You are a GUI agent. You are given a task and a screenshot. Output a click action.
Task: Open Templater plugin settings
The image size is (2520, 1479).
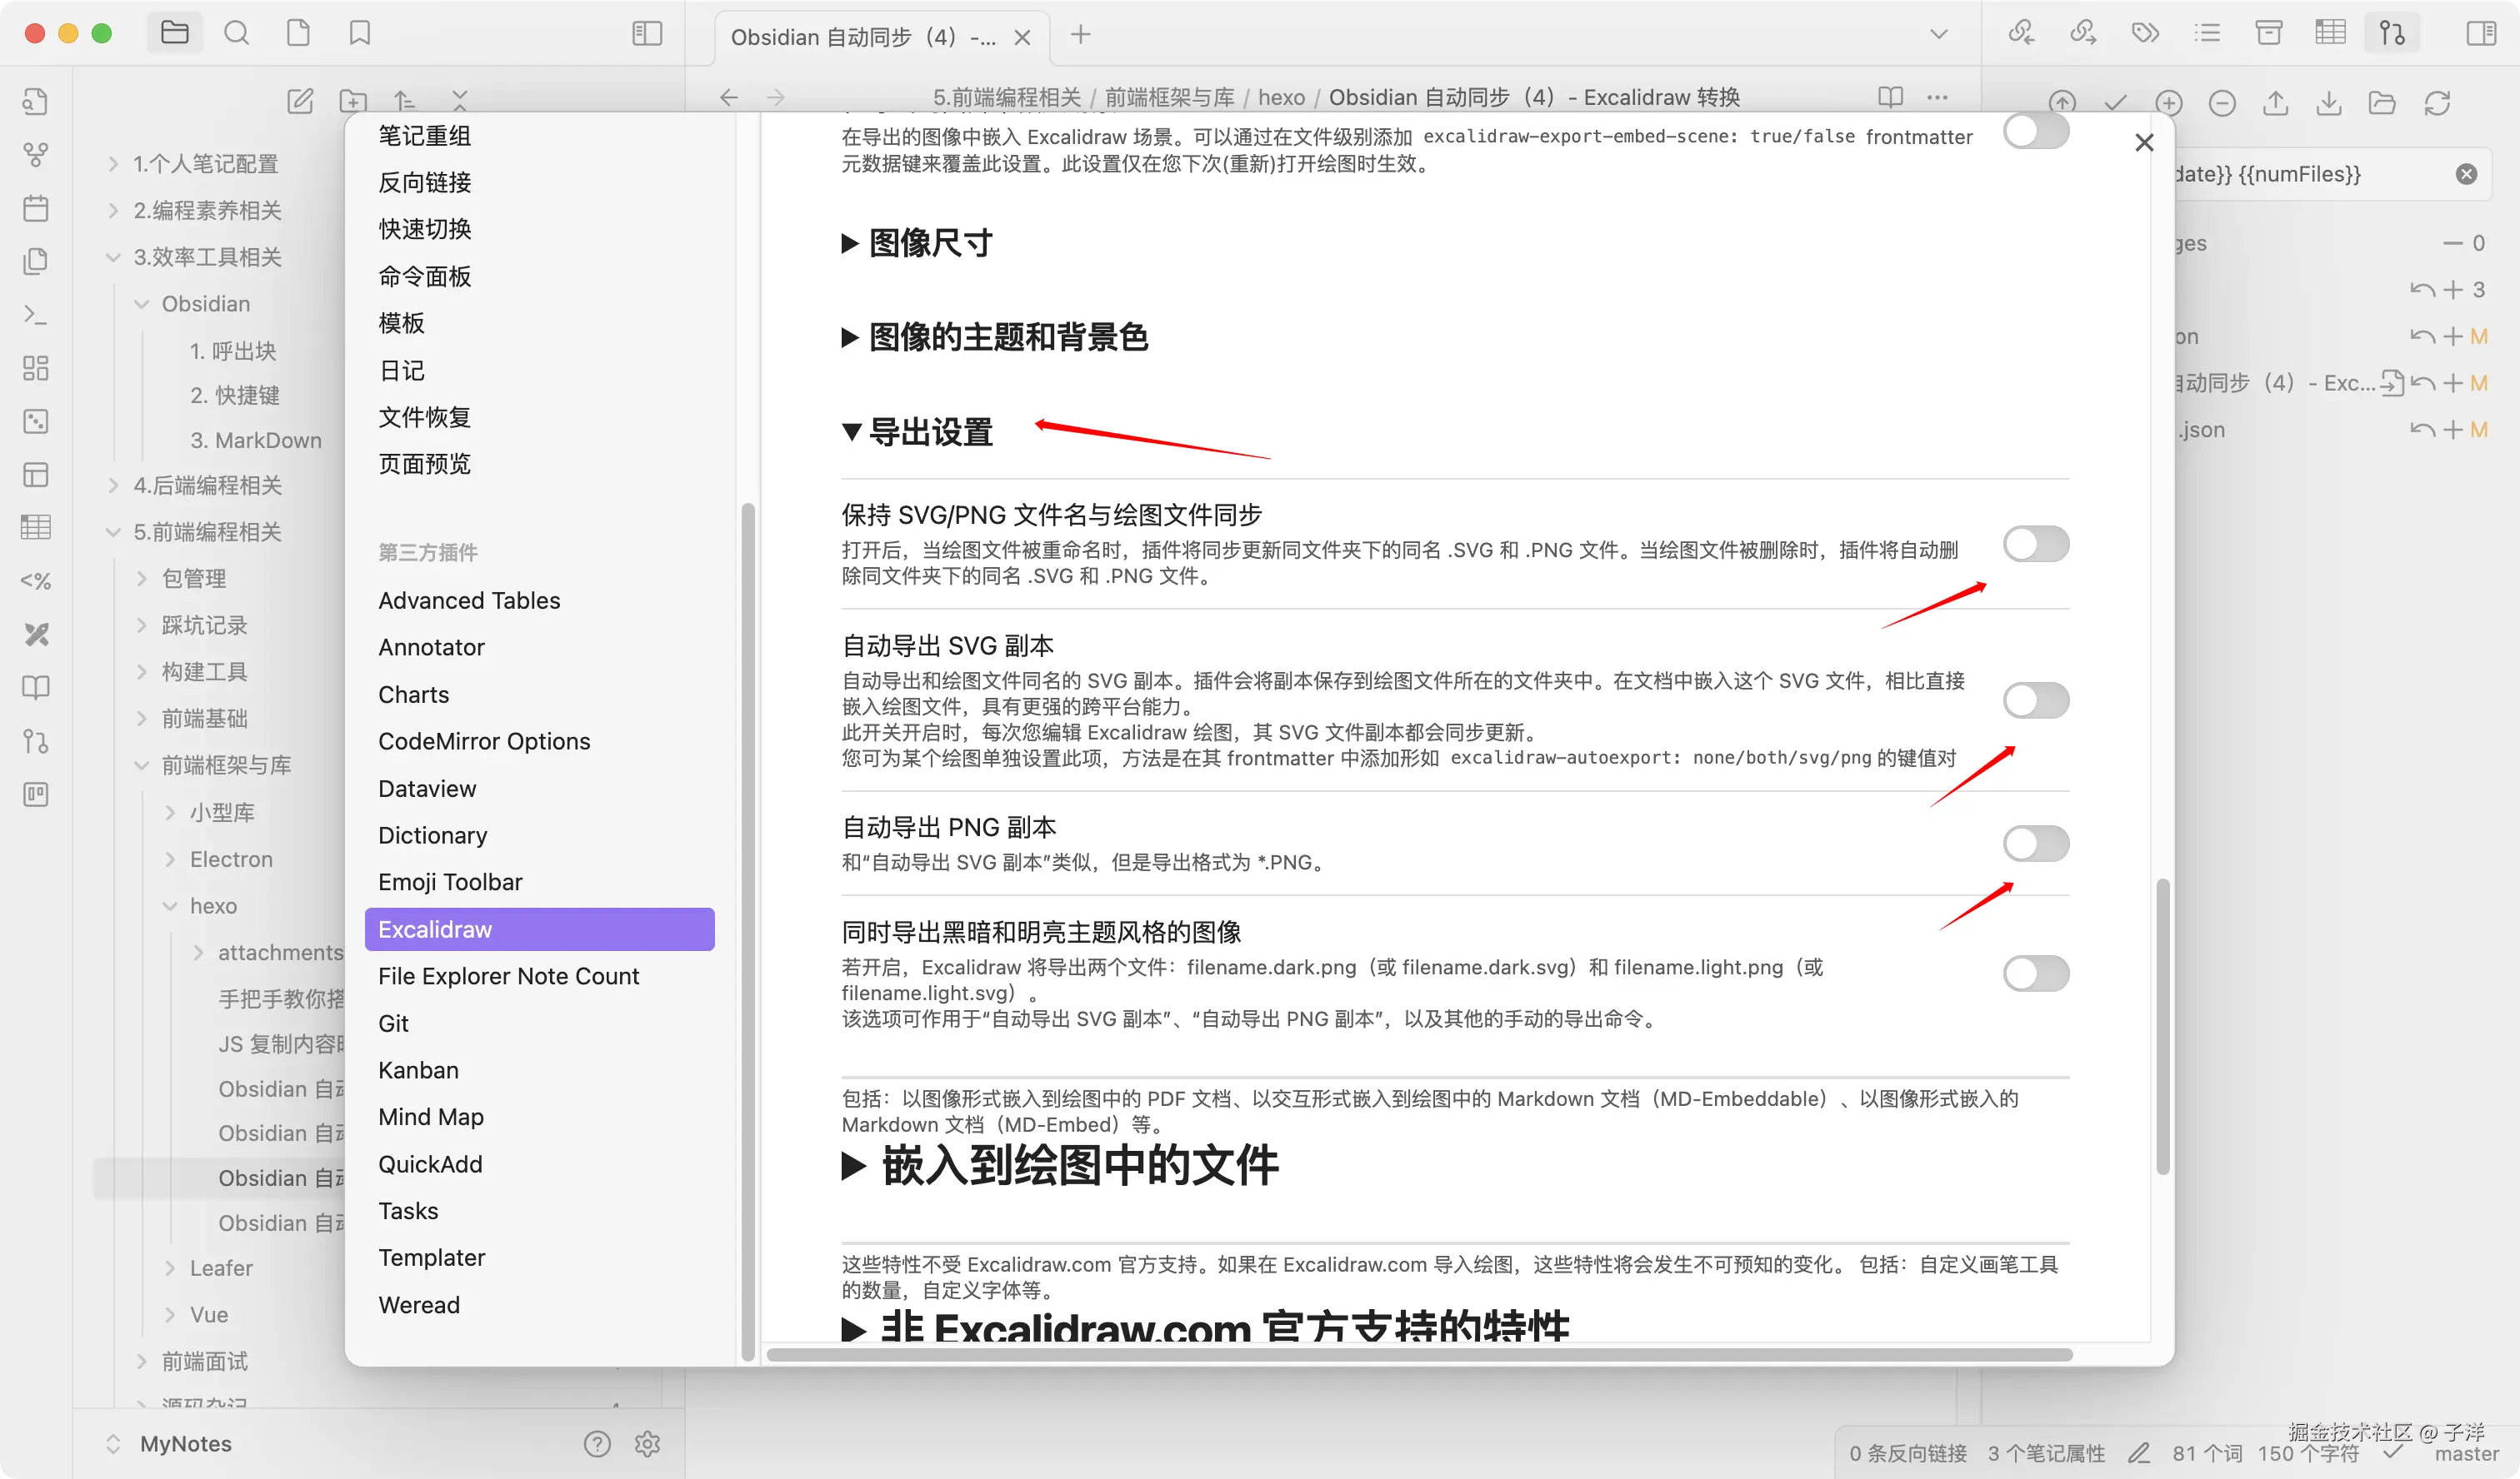(x=431, y=1257)
